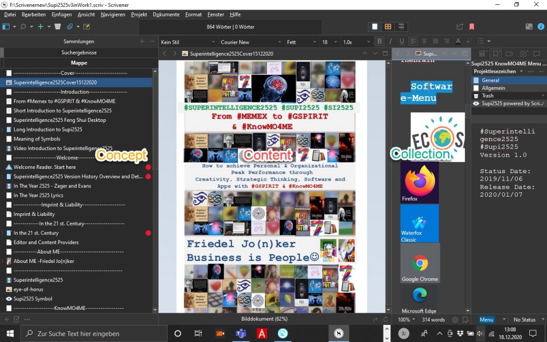Open the Kein Stil style dropdown
The width and height of the screenshot is (547, 342).
(186, 42)
